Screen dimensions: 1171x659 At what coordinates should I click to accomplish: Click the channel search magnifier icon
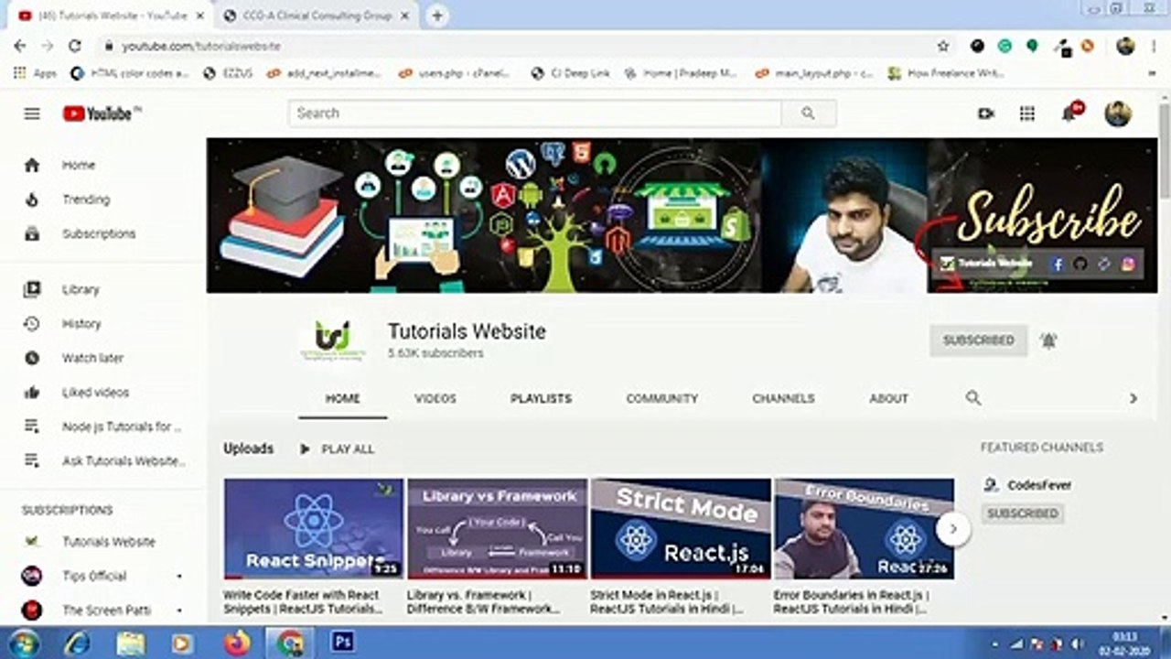973,398
